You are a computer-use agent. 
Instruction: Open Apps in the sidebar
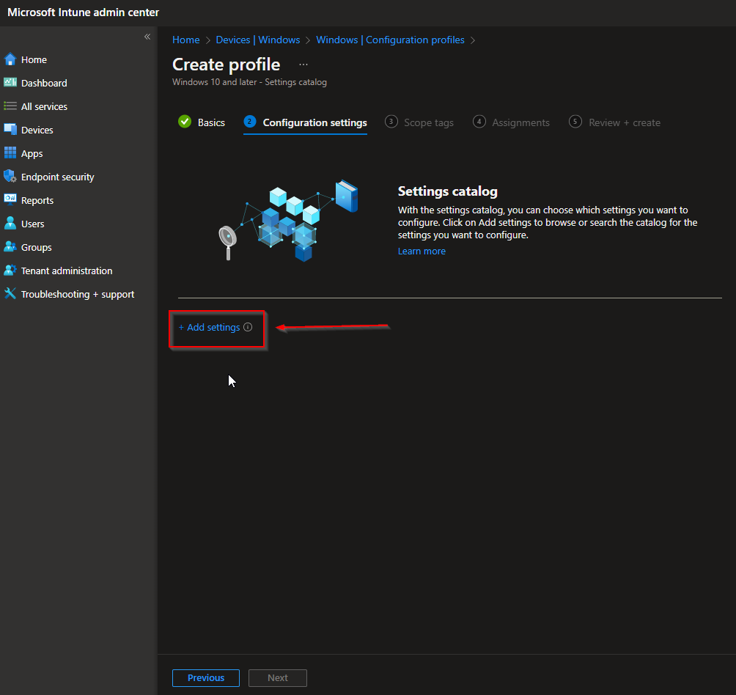[32, 153]
